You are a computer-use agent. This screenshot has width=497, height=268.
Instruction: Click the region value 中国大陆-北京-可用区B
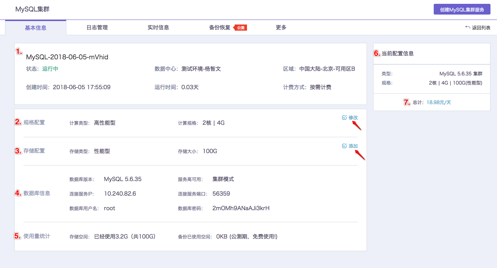(327, 69)
